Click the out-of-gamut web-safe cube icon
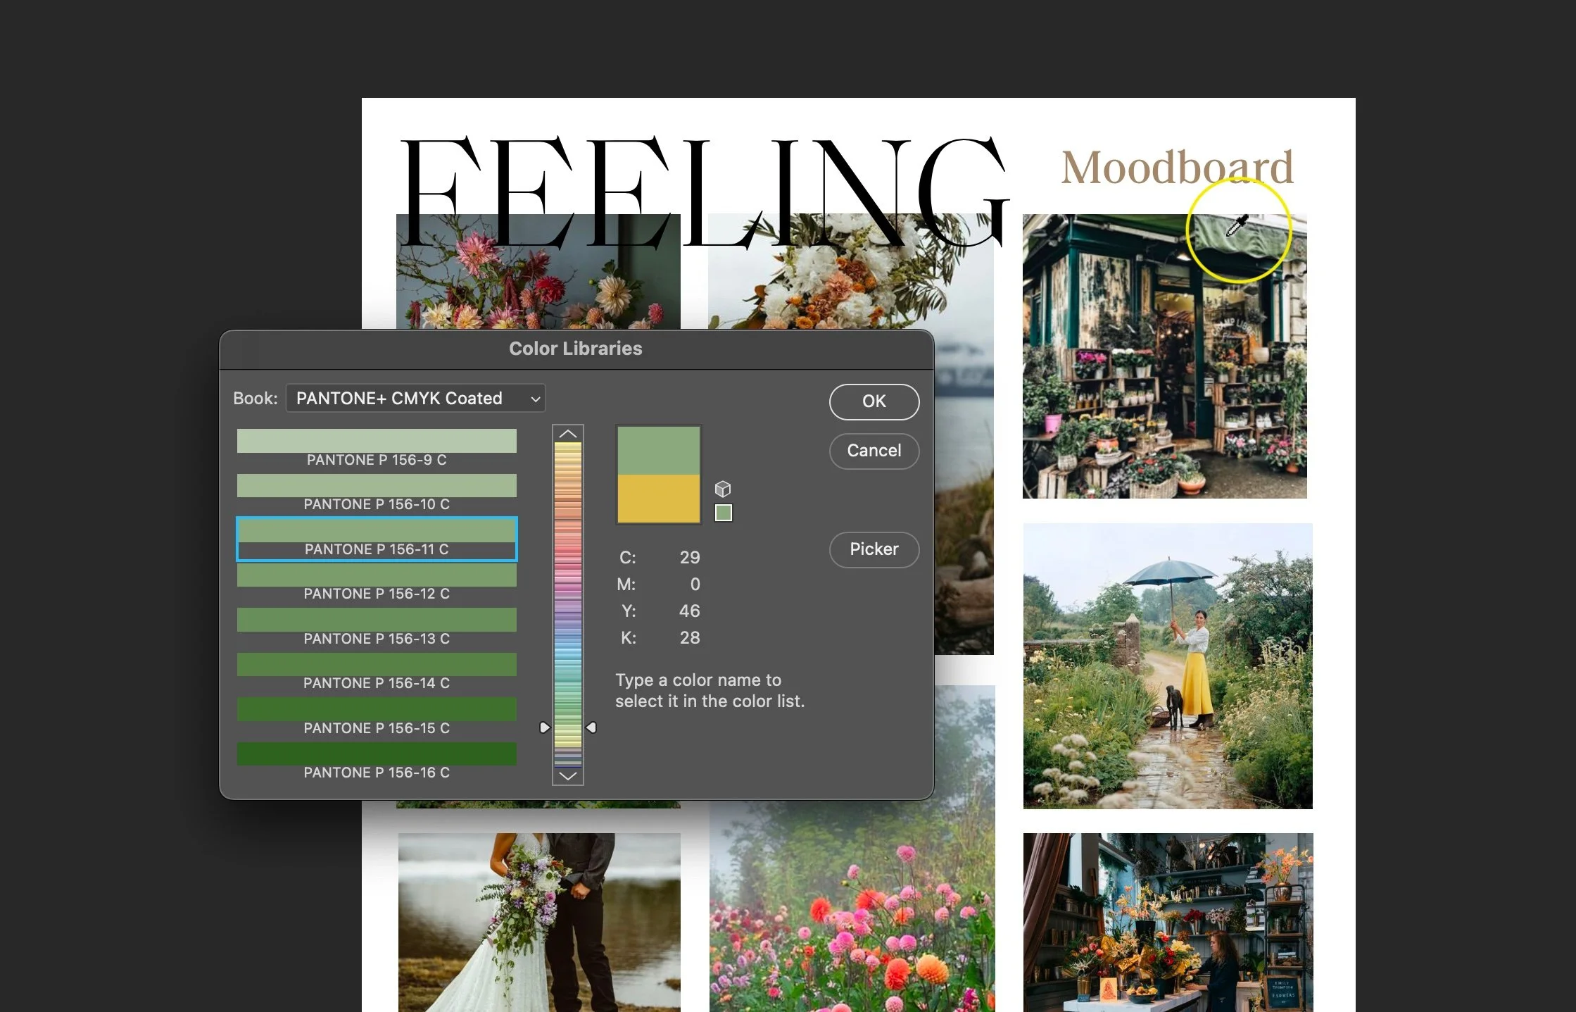 (x=723, y=489)
